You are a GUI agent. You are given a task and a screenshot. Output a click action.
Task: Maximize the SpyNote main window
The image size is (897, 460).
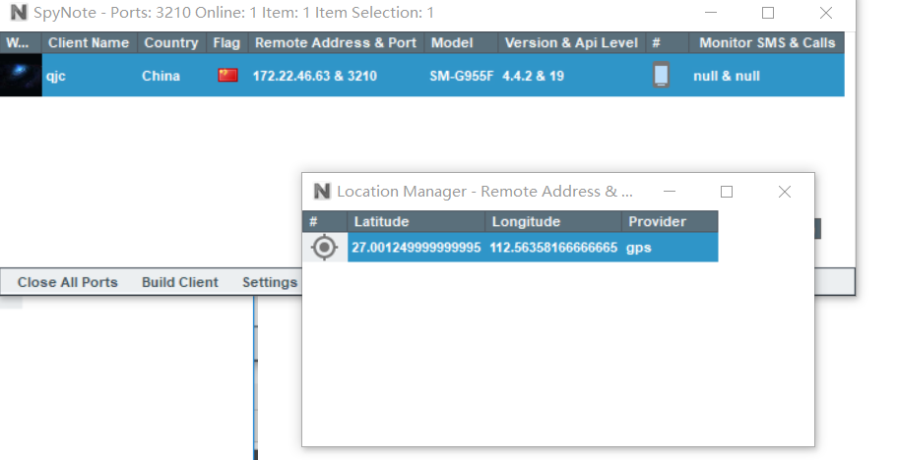pos(768,13)
